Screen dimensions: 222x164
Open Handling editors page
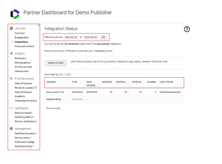tap(25, 117)
